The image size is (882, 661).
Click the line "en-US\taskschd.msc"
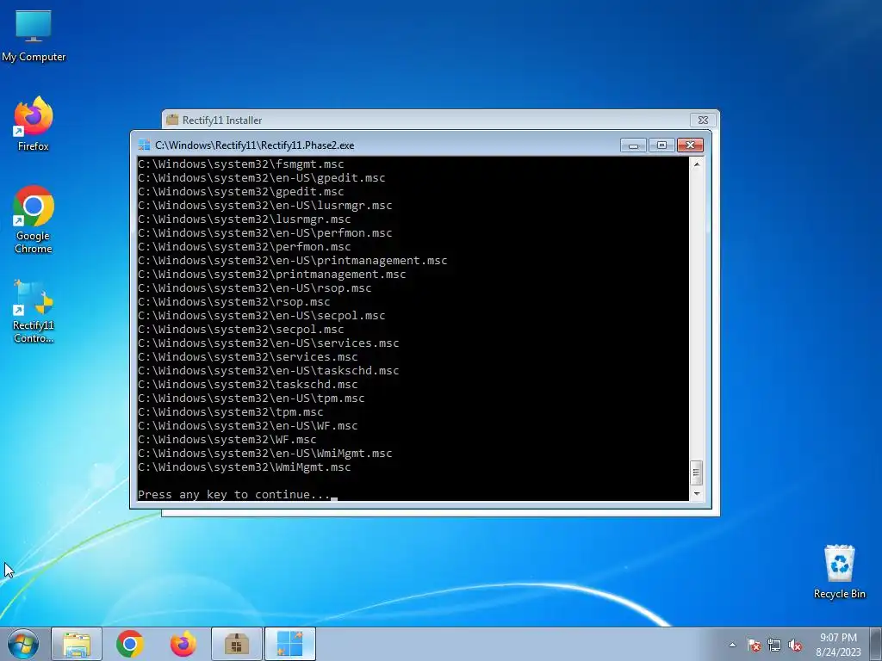[269, 370]
